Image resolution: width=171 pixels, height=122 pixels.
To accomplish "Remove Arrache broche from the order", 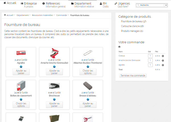I will pyautogui.click(x=163, y=60).
